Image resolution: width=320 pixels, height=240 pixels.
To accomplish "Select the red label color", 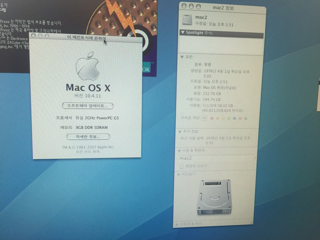I will coord(211,118).
